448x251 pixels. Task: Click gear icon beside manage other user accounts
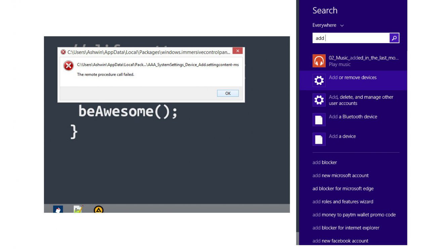click(319, 100)
